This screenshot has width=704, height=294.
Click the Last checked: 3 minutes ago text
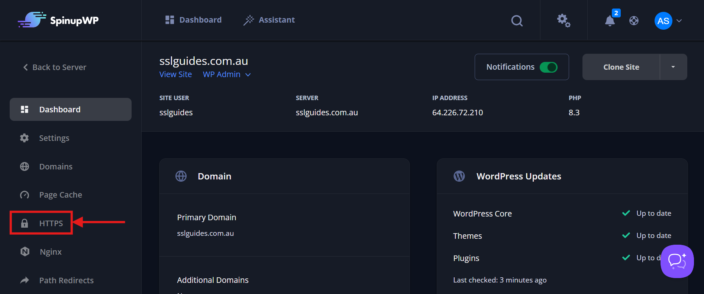[500, 280]
